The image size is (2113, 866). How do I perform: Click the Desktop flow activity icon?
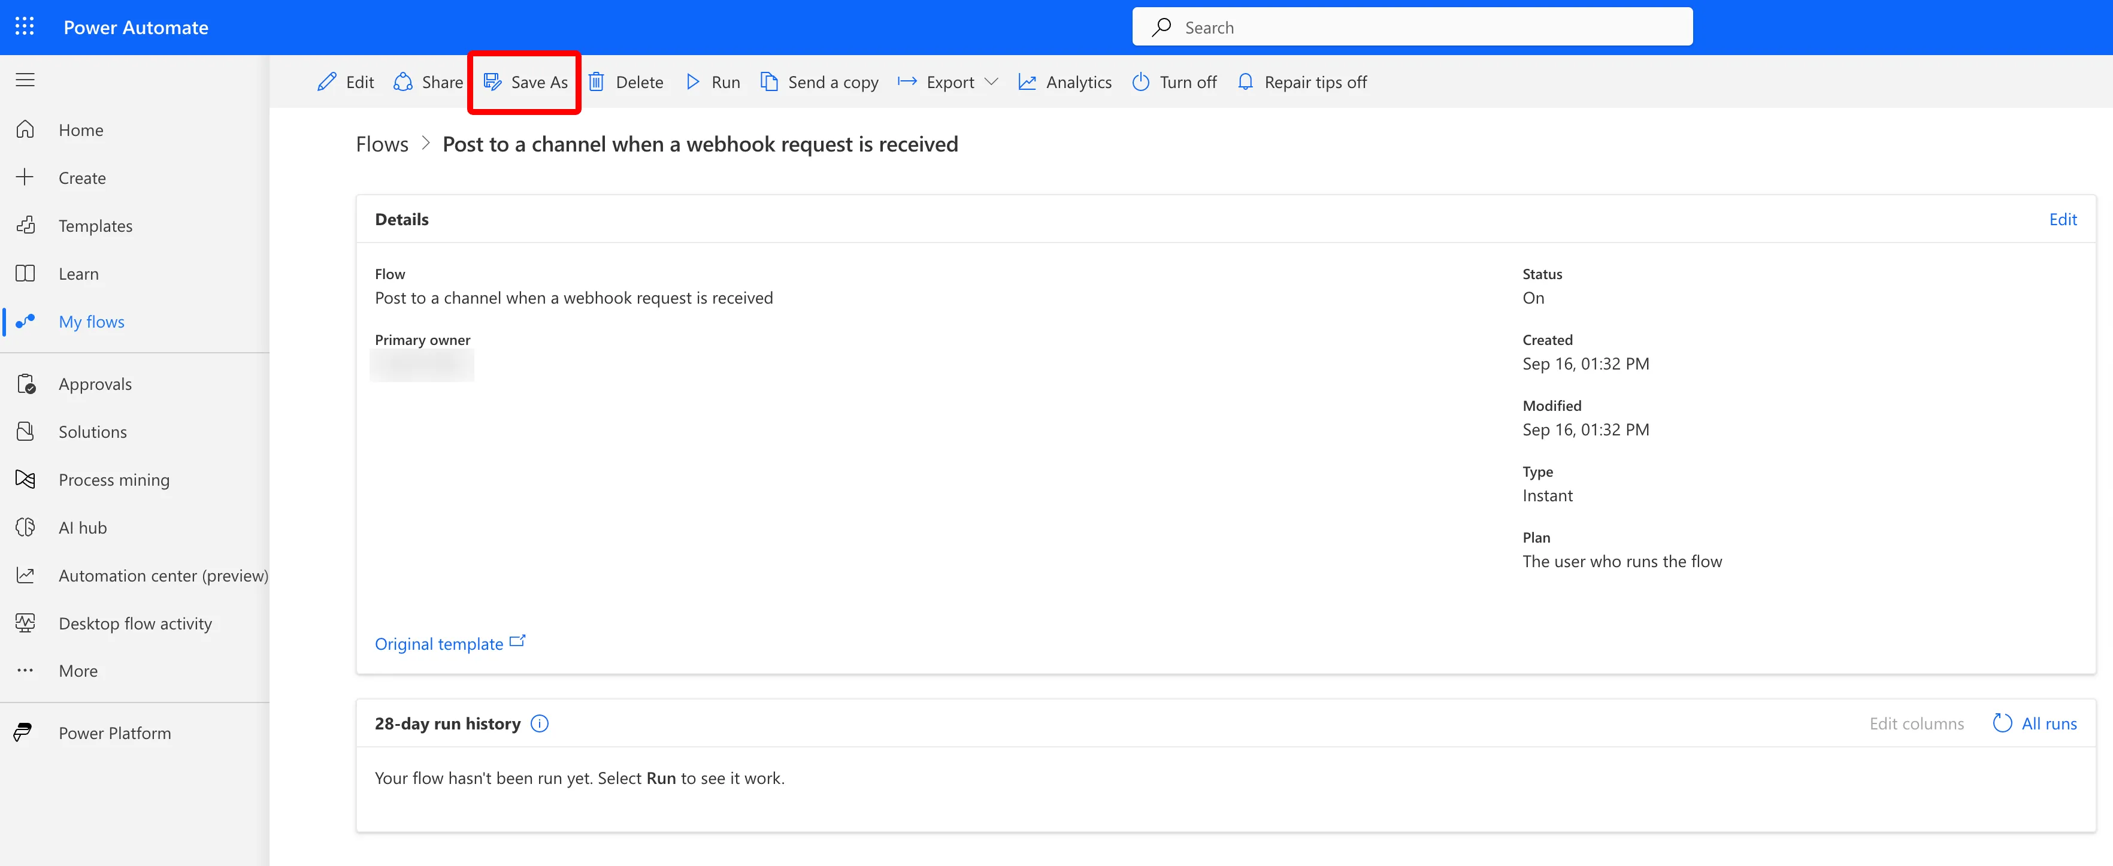click(x=25, y=622)
